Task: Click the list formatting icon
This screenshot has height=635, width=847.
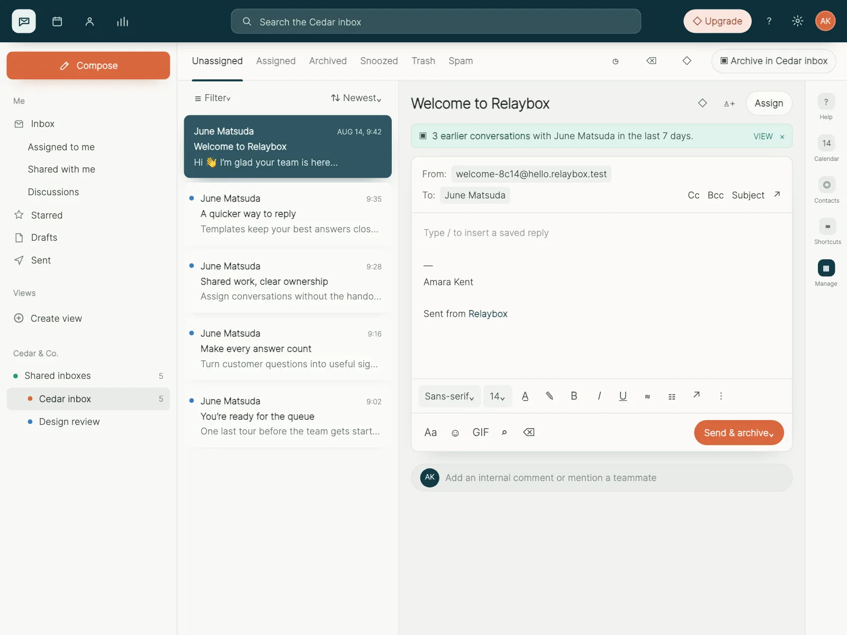Action: (x=672, y=396)
